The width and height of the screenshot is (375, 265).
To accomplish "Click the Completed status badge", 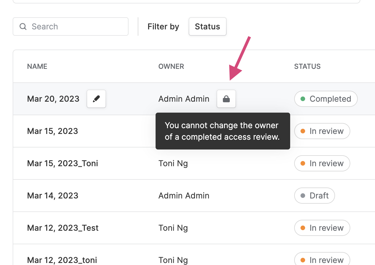I will [x=326, y=99].
